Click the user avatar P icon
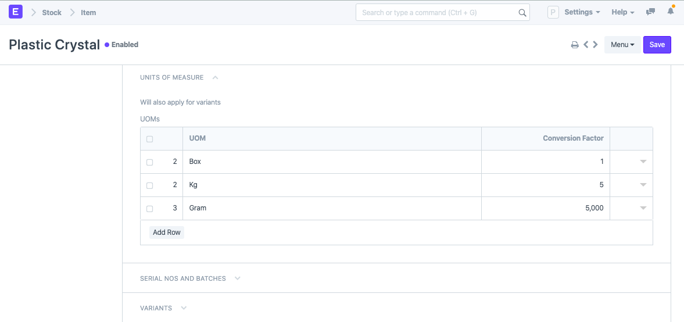Screen dimensions: 684x322 pos(553,12)
